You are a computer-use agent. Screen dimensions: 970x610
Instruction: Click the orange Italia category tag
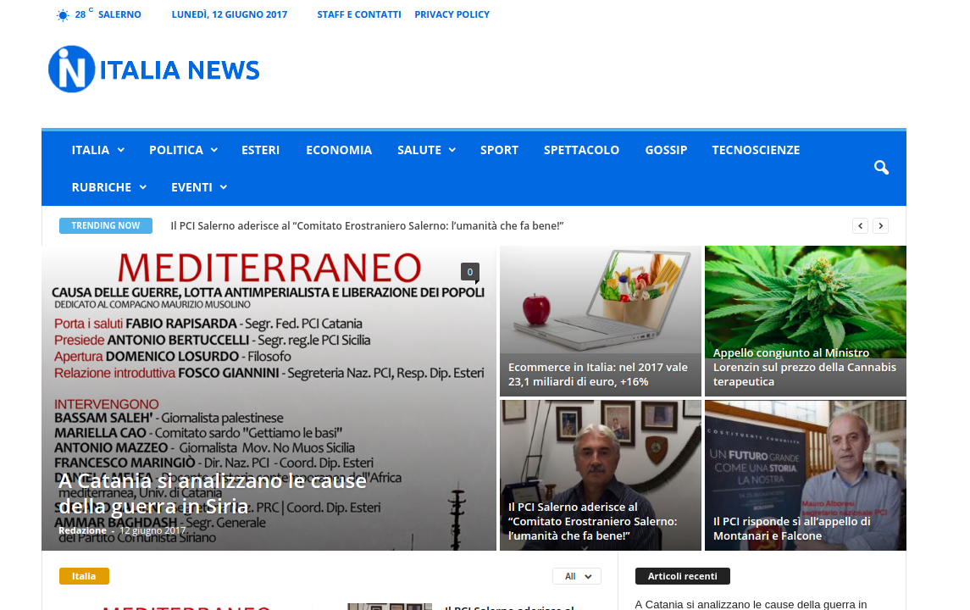pos(84,576)
